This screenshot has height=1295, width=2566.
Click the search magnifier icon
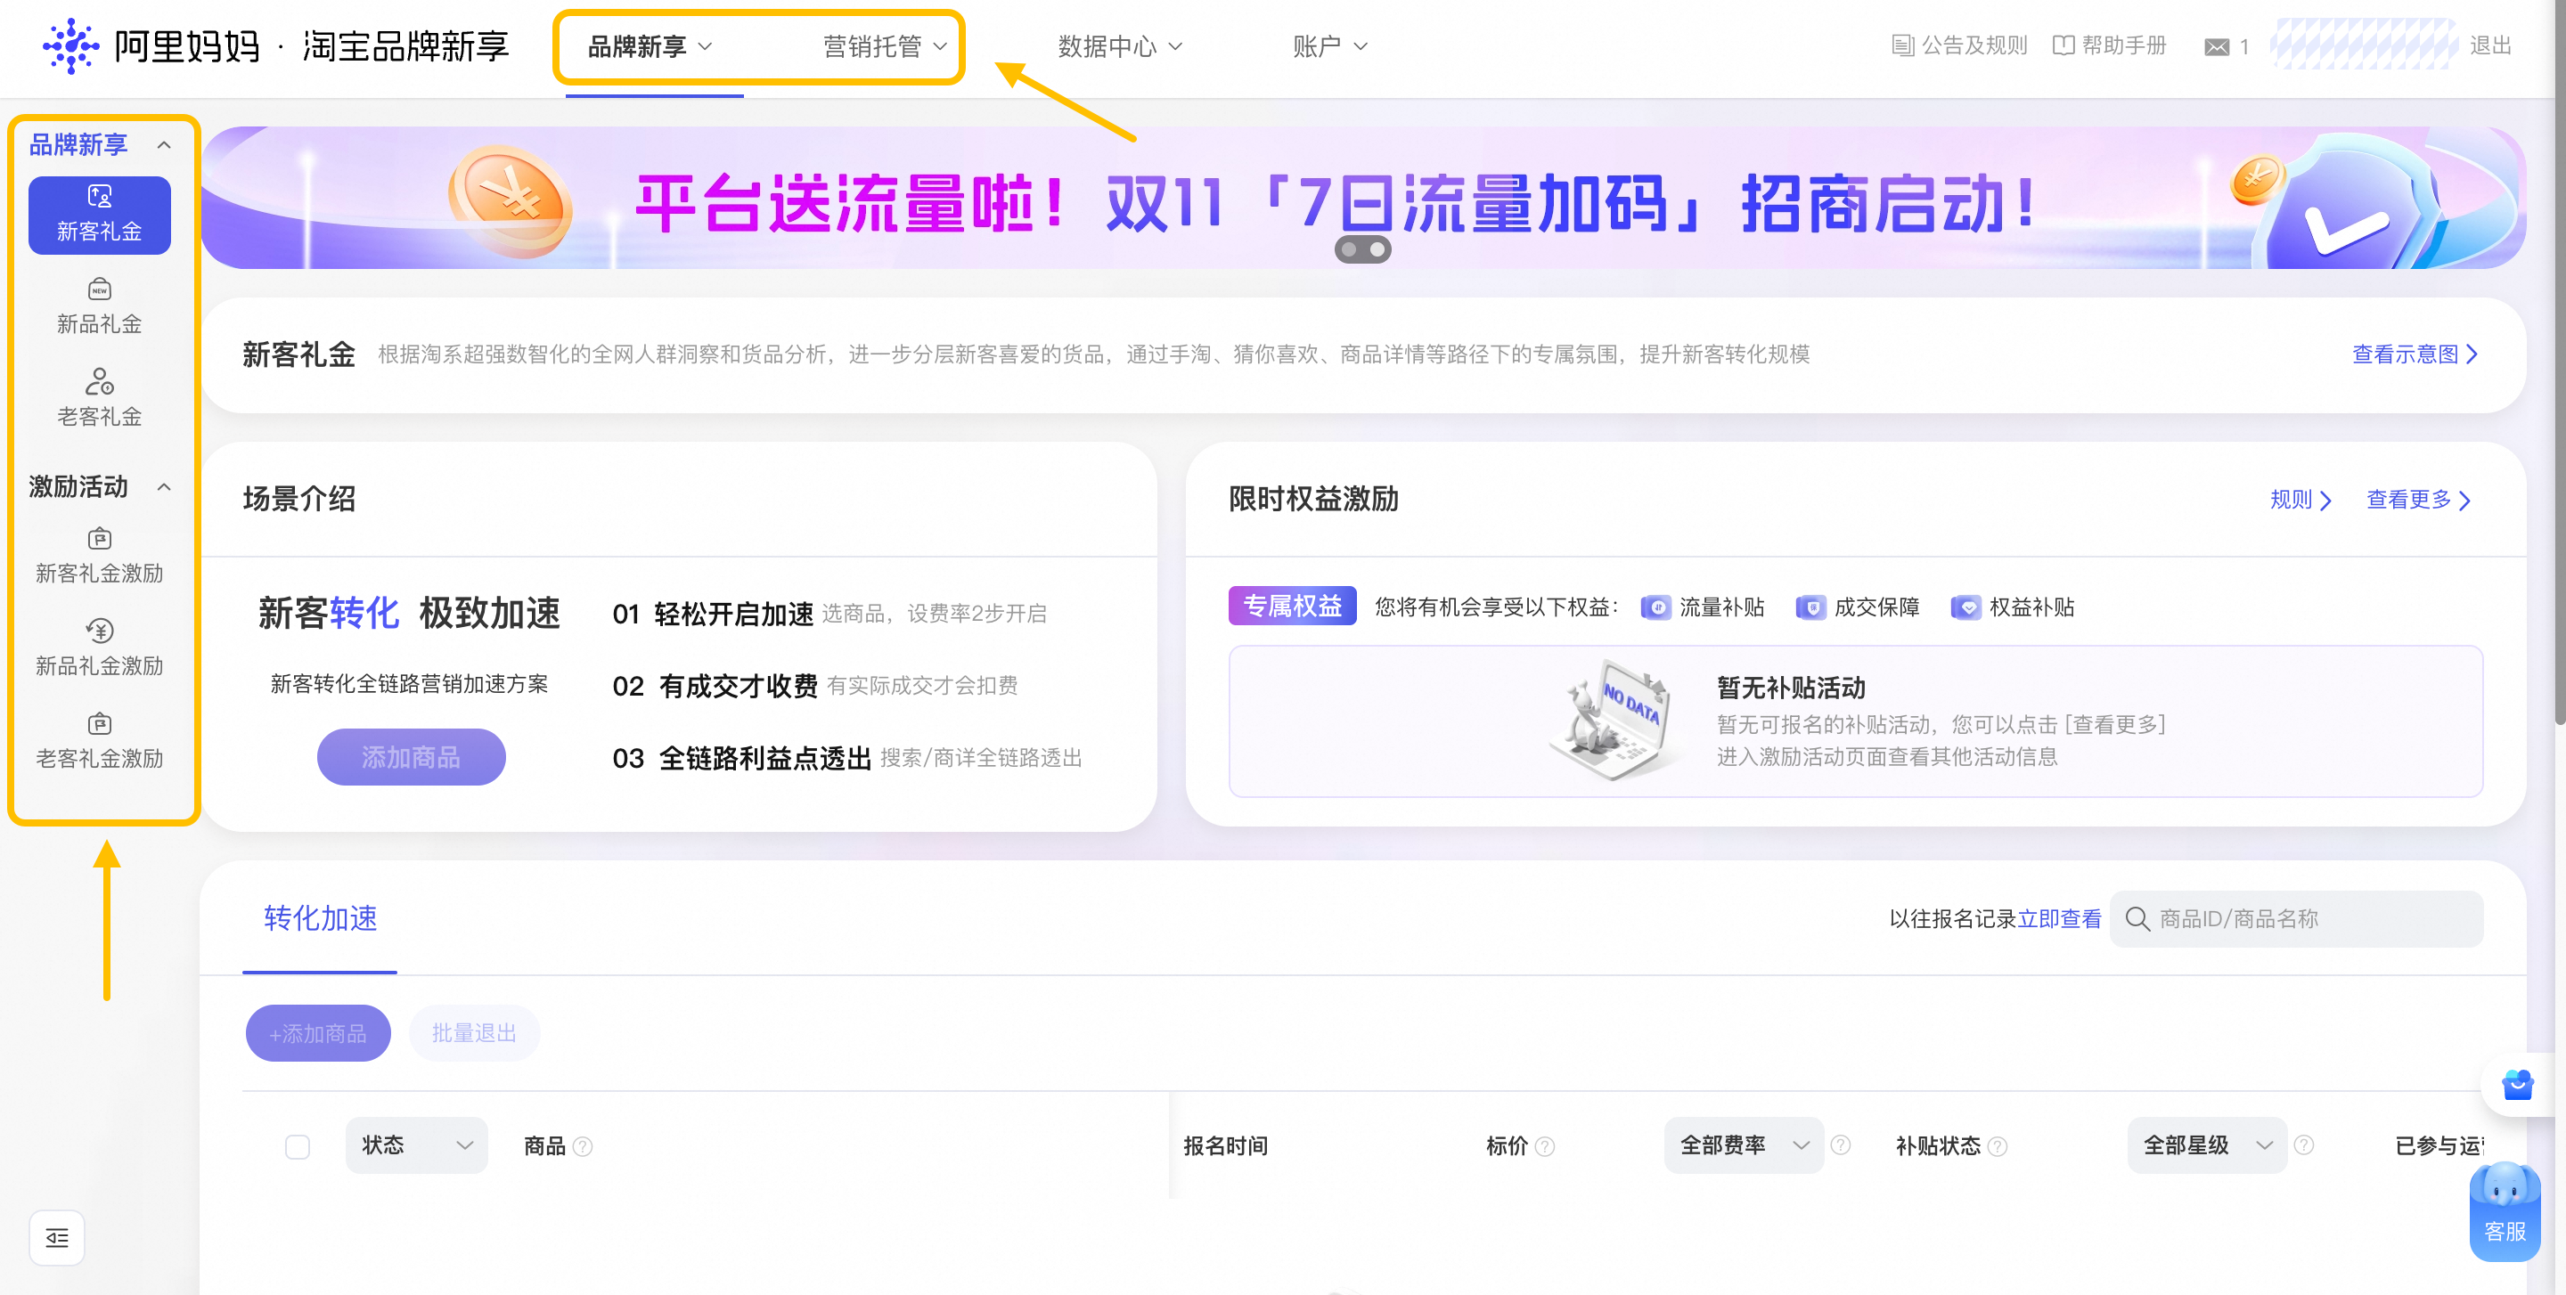2137,919
